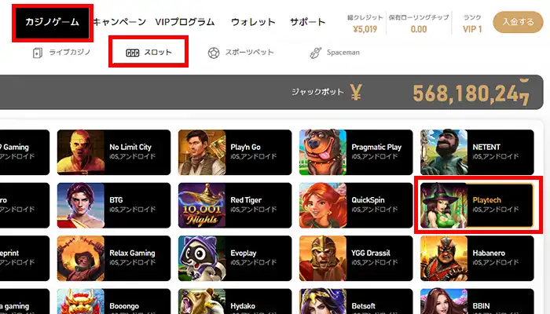Image resolution: width=550 pixels, height=314 pixels.
Task: Click the VIP 1 rank text
Action: [x=472, y=29]
